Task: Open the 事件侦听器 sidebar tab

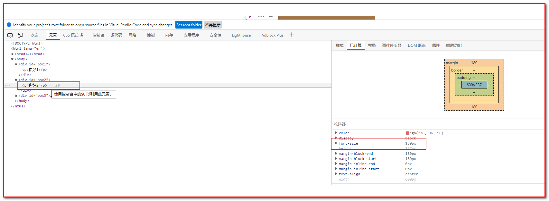Action: click(x=392, y=46)
